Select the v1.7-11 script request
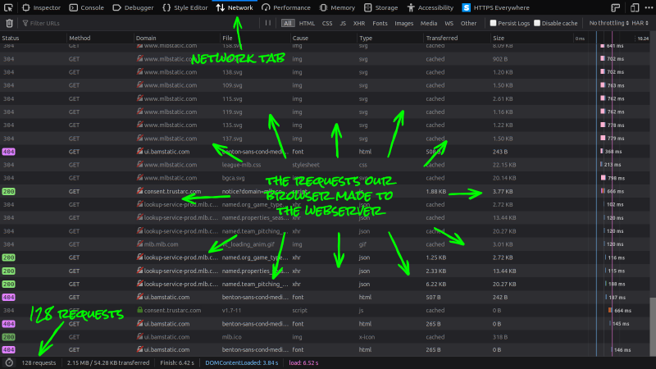This screenshot has height=369, width=656. (x=325, y=311)
